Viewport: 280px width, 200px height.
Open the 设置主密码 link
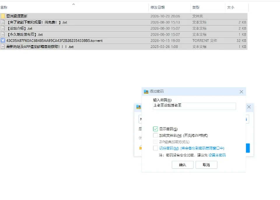[217, 155]
